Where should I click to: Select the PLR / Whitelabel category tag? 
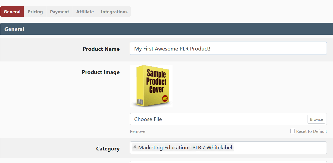coord(185,148)
